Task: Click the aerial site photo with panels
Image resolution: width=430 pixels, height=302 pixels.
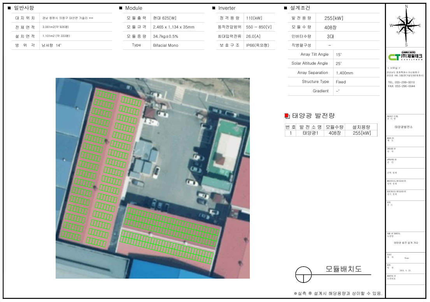Action: (153, 178)
